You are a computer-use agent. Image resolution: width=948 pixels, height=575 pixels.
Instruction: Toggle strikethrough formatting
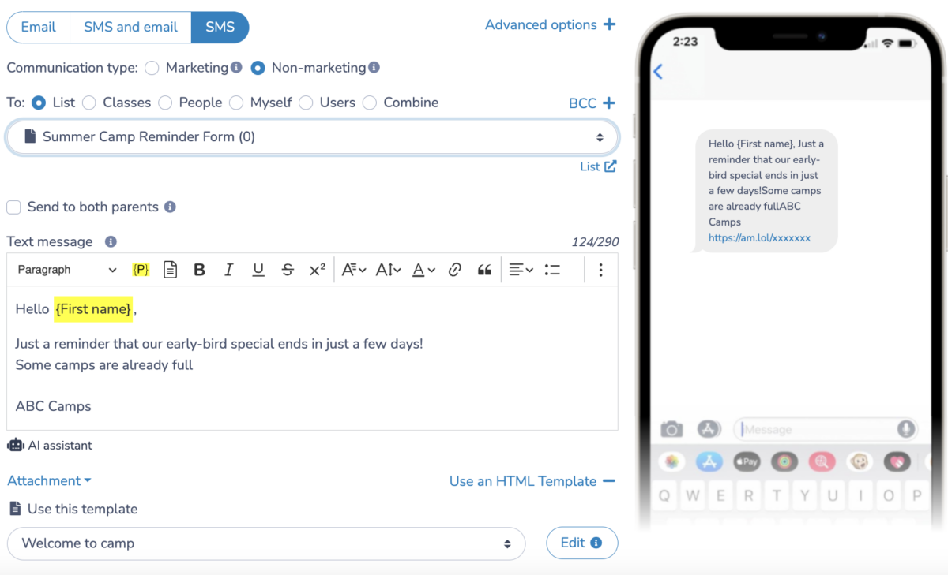coord(288,270)
